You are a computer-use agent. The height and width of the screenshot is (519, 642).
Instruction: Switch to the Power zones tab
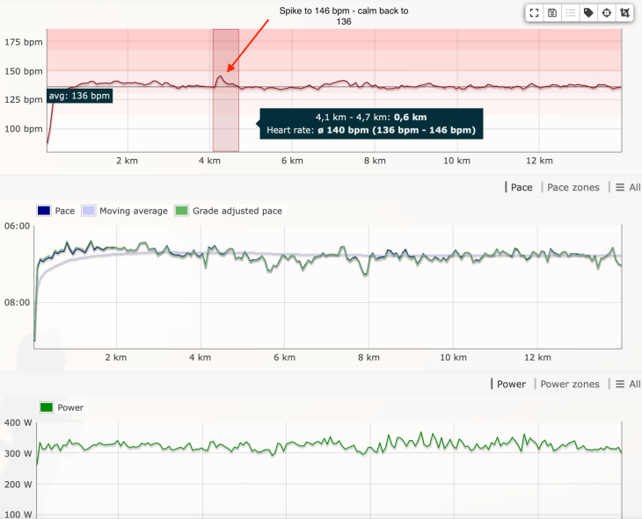[570, 384]
